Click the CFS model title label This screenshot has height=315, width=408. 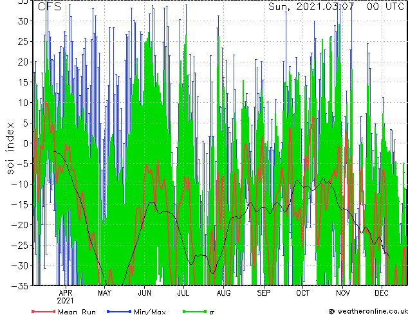(50, 6)
